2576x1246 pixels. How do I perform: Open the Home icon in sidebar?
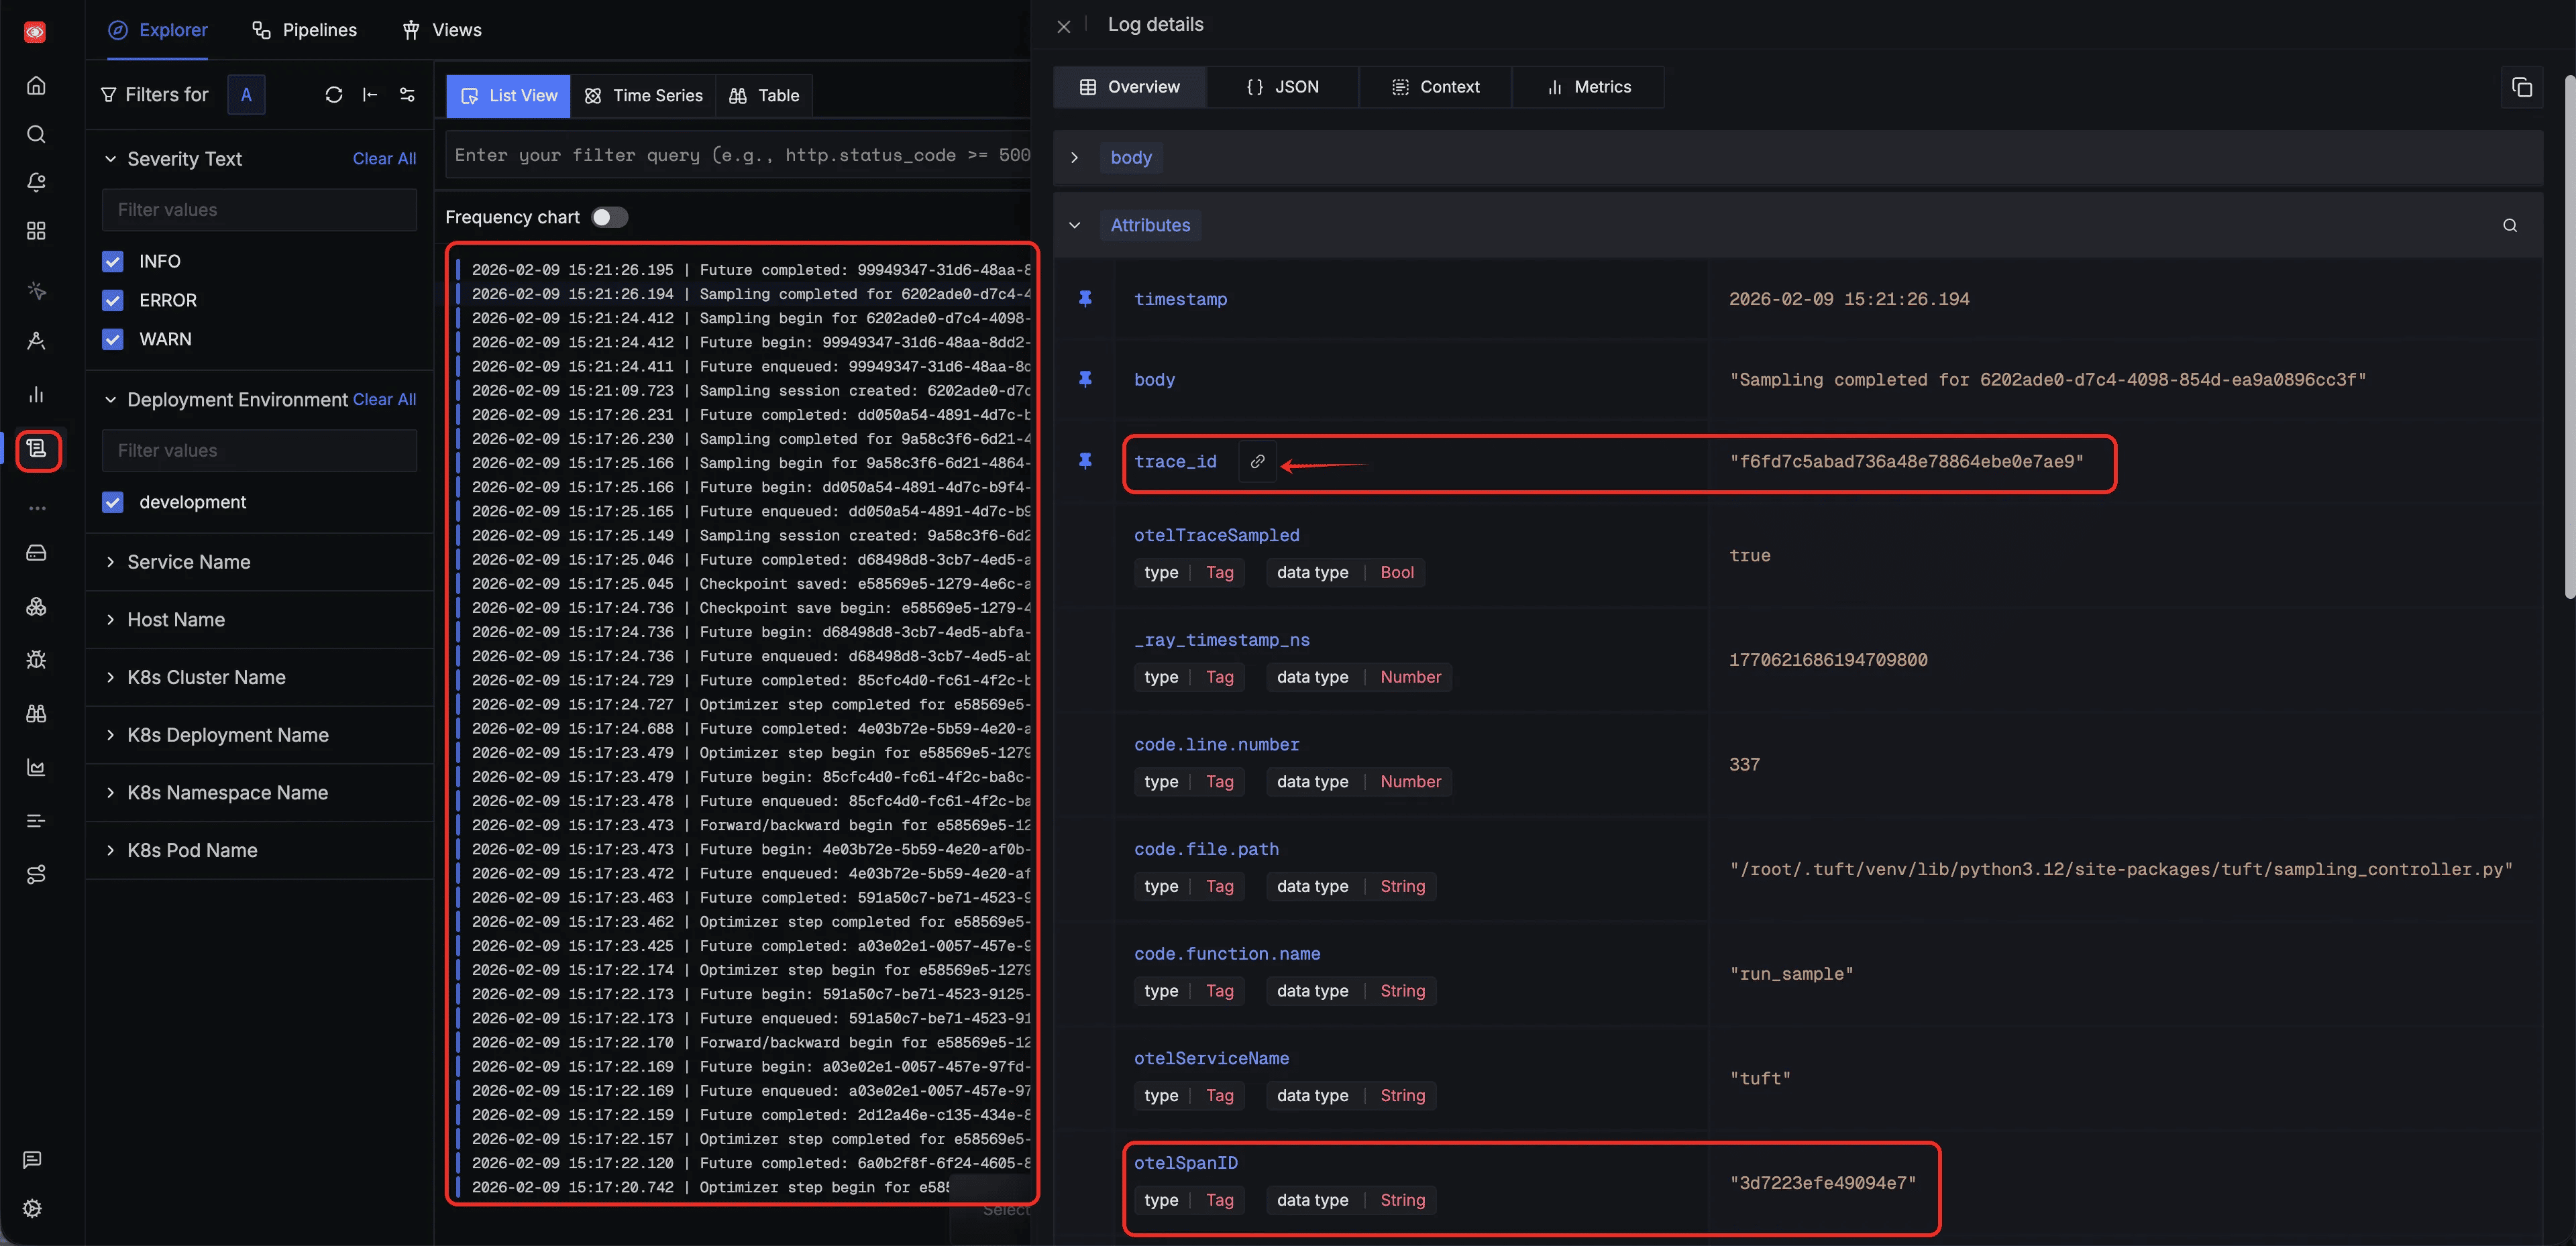(x=36, y=85)
